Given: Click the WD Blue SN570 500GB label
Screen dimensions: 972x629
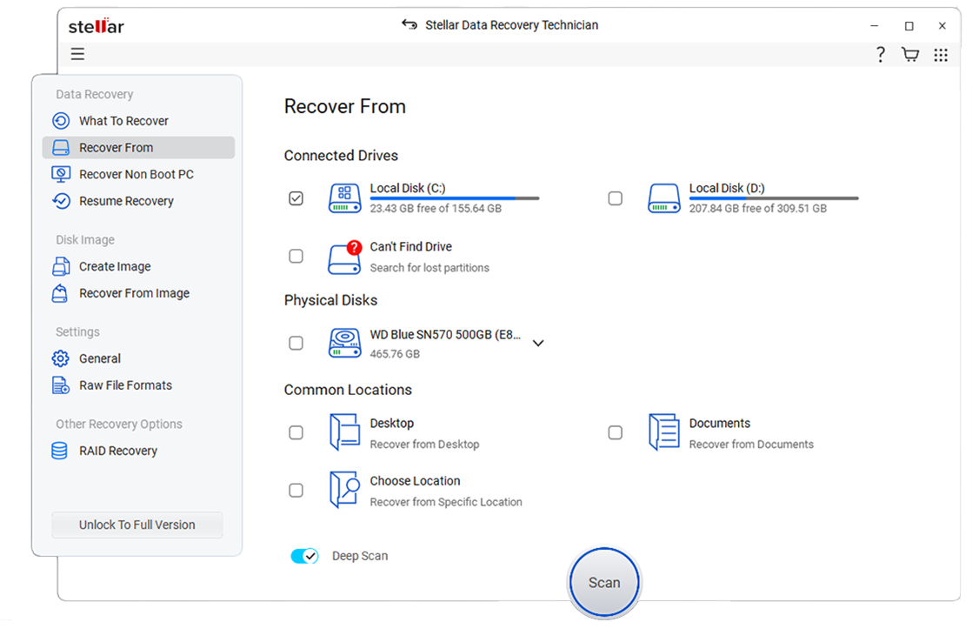Looking at the screenshot, I should click(445, 334).
